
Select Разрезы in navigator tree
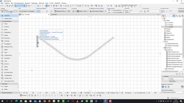(168, 29)
